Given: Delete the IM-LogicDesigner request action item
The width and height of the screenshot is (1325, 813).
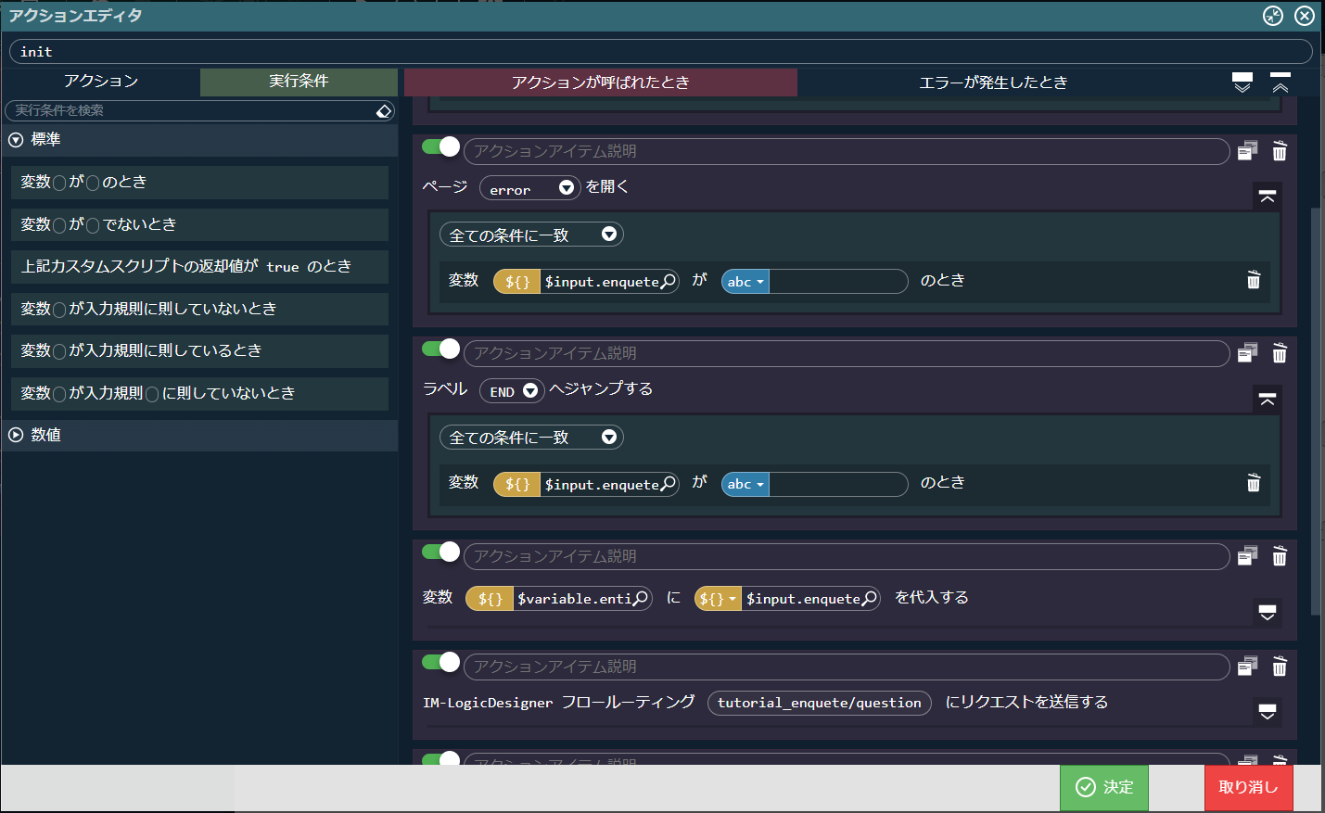Looking at the screenshot, I should click(x=1280, y=667).
